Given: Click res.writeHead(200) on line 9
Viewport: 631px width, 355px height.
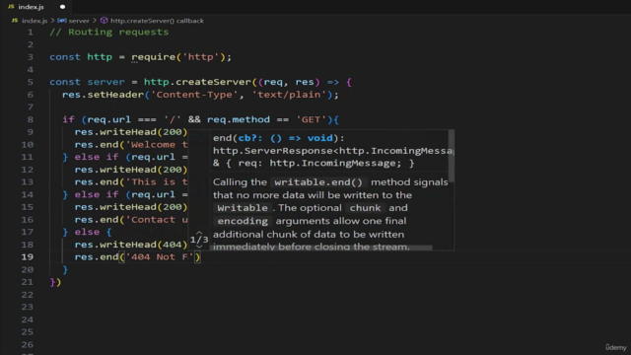Looking at the screenshot, I should pyautogui.click(x=131, y=132).
